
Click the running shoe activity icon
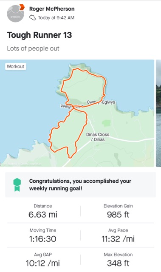(33, 18)
